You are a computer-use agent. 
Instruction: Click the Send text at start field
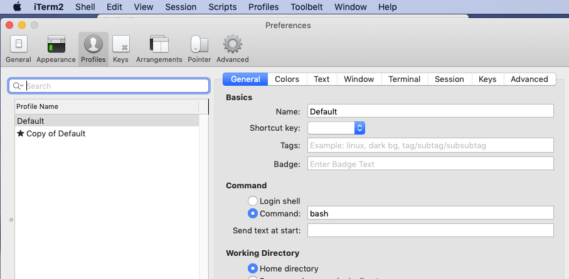pos(430,230)
